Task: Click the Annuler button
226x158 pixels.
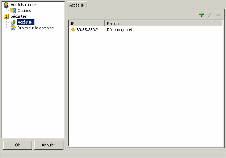Action: coord(49,145)
